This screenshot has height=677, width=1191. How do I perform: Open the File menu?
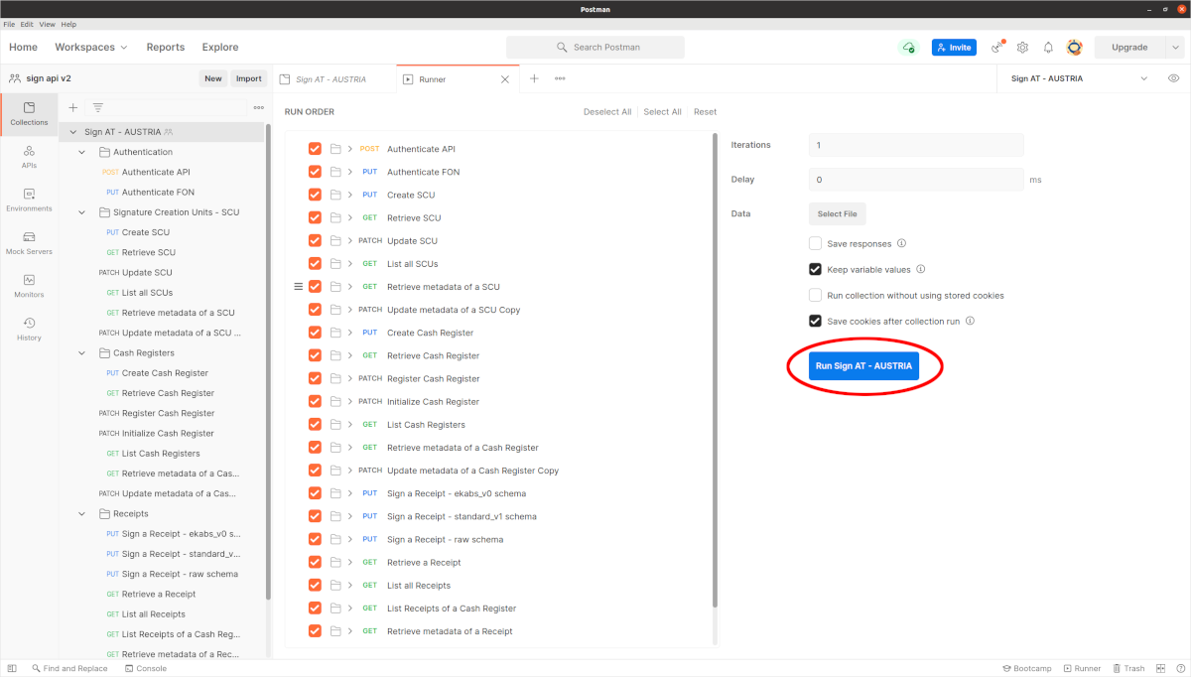(x=9, y=24)
